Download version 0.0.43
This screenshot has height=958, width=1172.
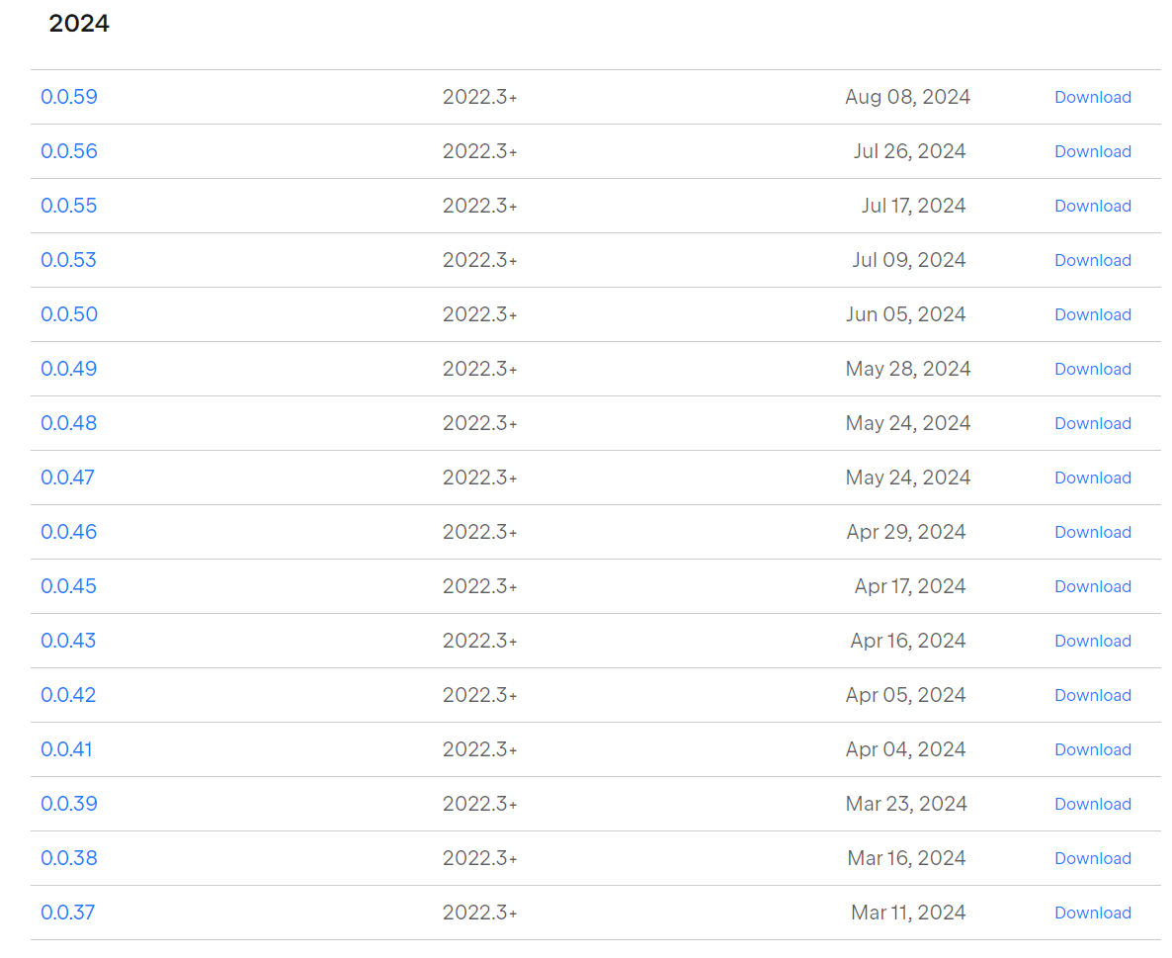point(1092,641)
